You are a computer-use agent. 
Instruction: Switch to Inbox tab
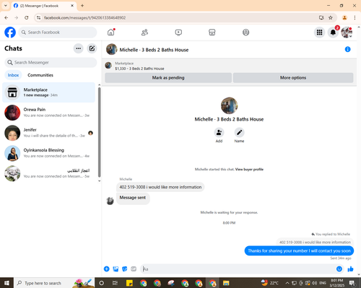tap(13, 75)
